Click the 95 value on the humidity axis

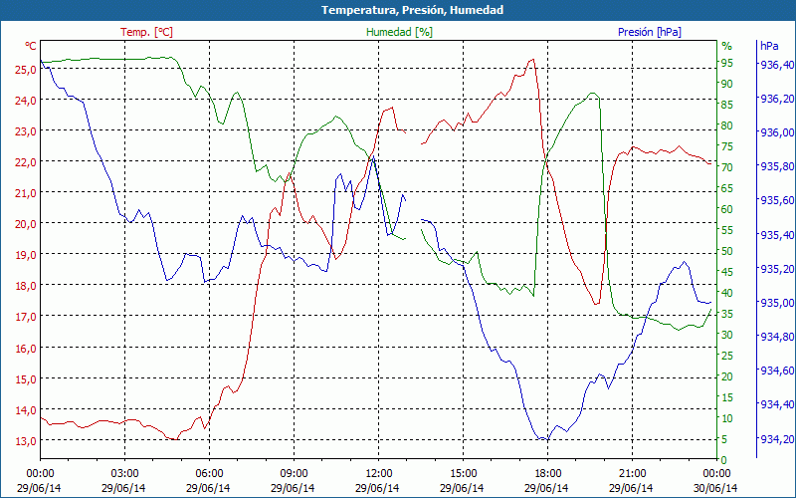pyautogui.click(x=727, y=63)
